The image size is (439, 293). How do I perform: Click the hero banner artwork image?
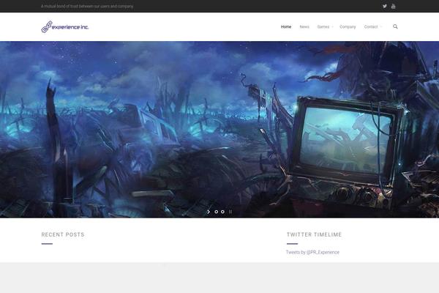coord(219,129)
